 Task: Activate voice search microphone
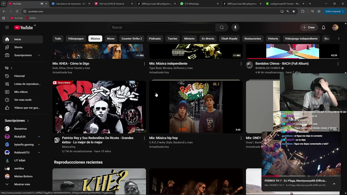[x=235, y=27]
